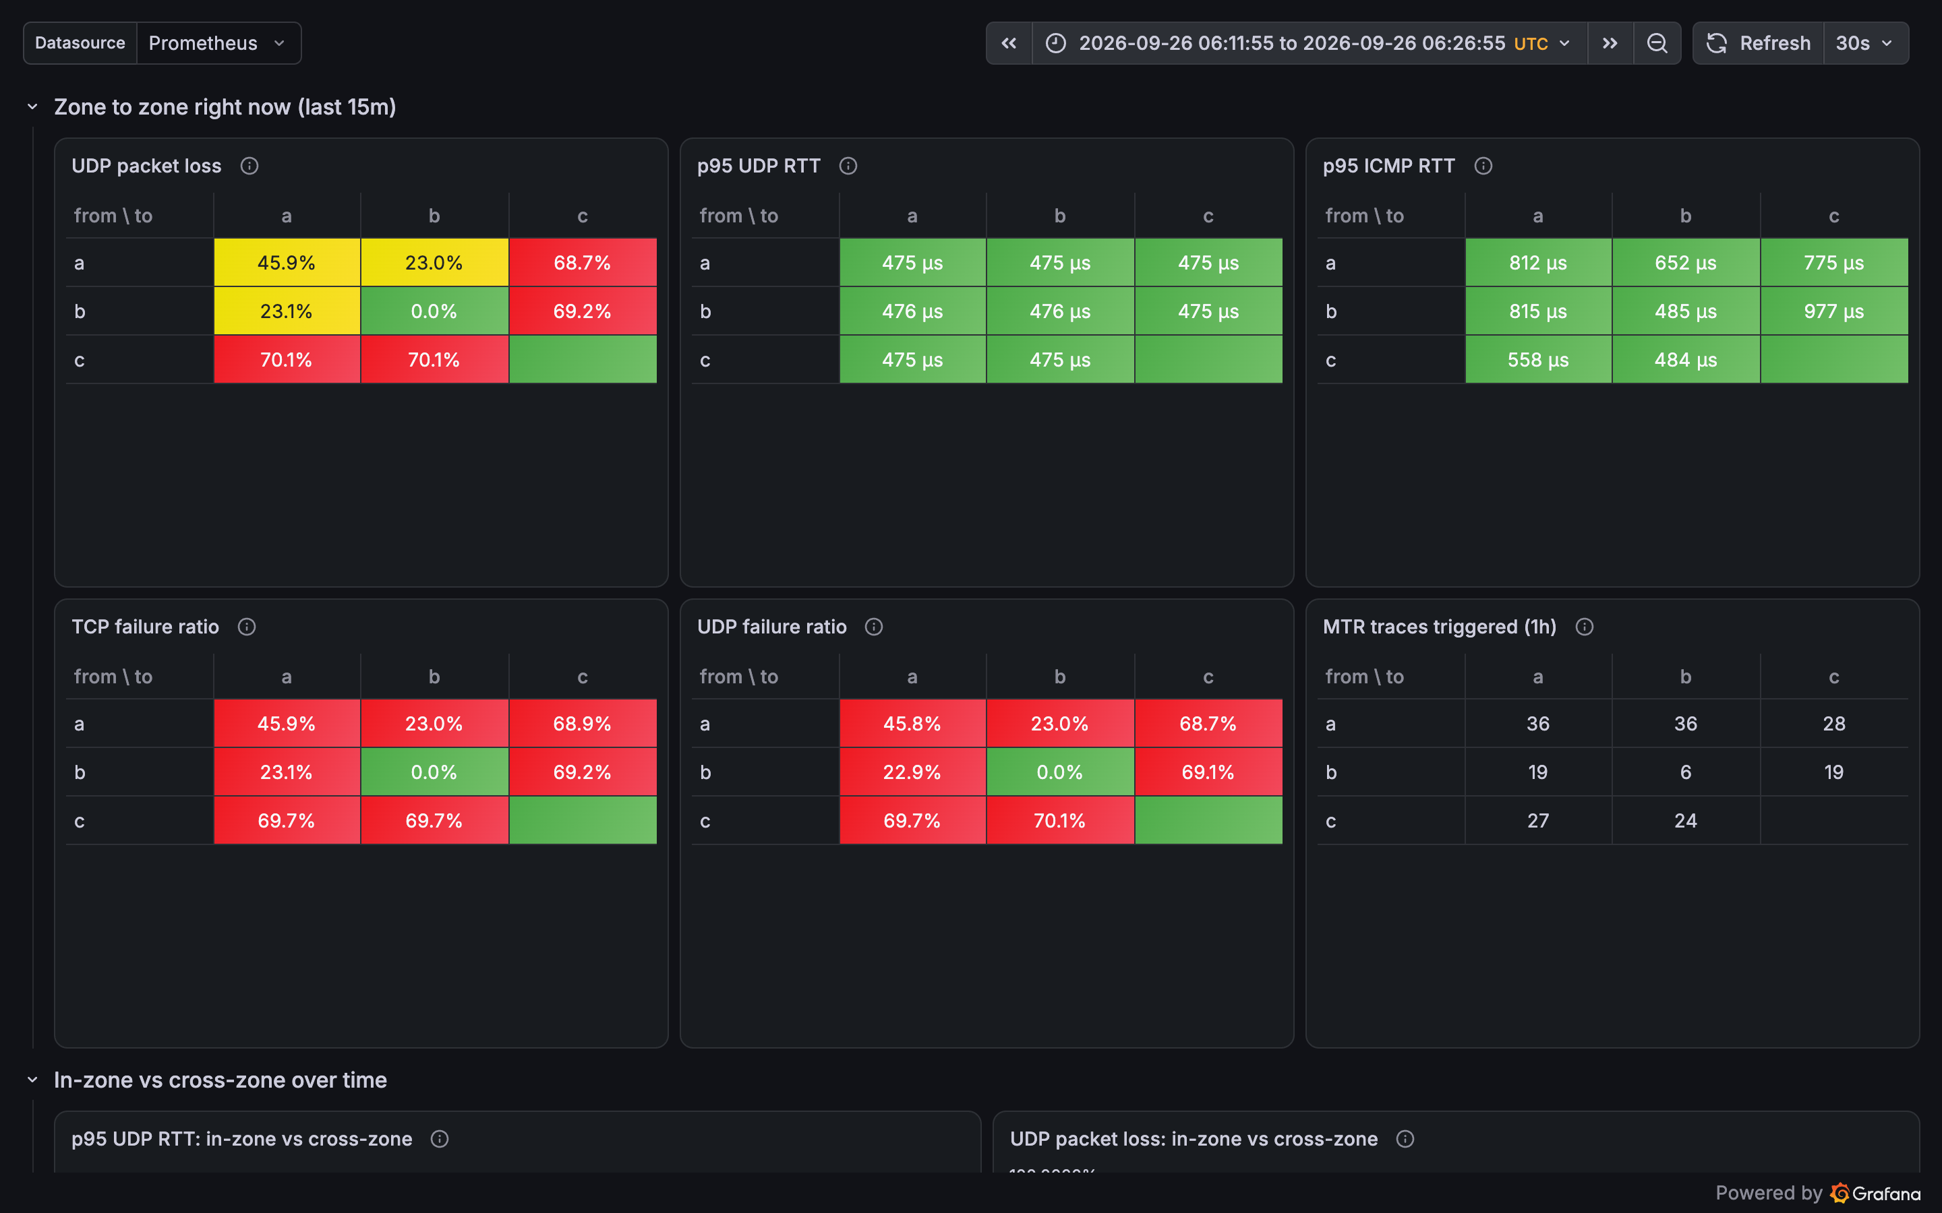Viewport: 1942px width, 1213px height.
Task: Select the 28 cell in MTR traces table
Action: pos(1835,724)
